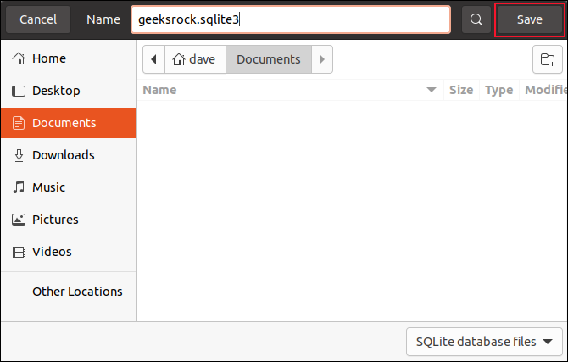Click the path bar left back arrow
Viewport: 568px width, 362px height.
153,59
